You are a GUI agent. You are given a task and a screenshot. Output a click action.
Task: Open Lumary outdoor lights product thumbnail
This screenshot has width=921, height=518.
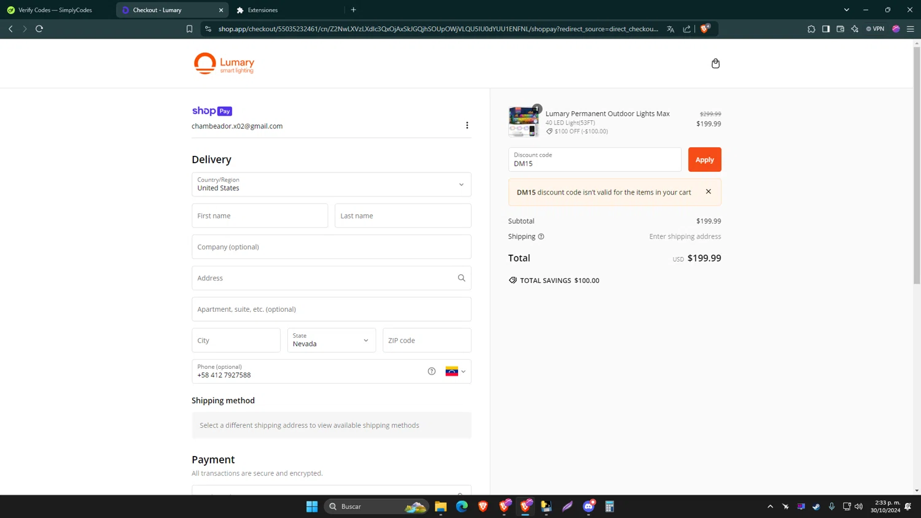pos(524,122)
